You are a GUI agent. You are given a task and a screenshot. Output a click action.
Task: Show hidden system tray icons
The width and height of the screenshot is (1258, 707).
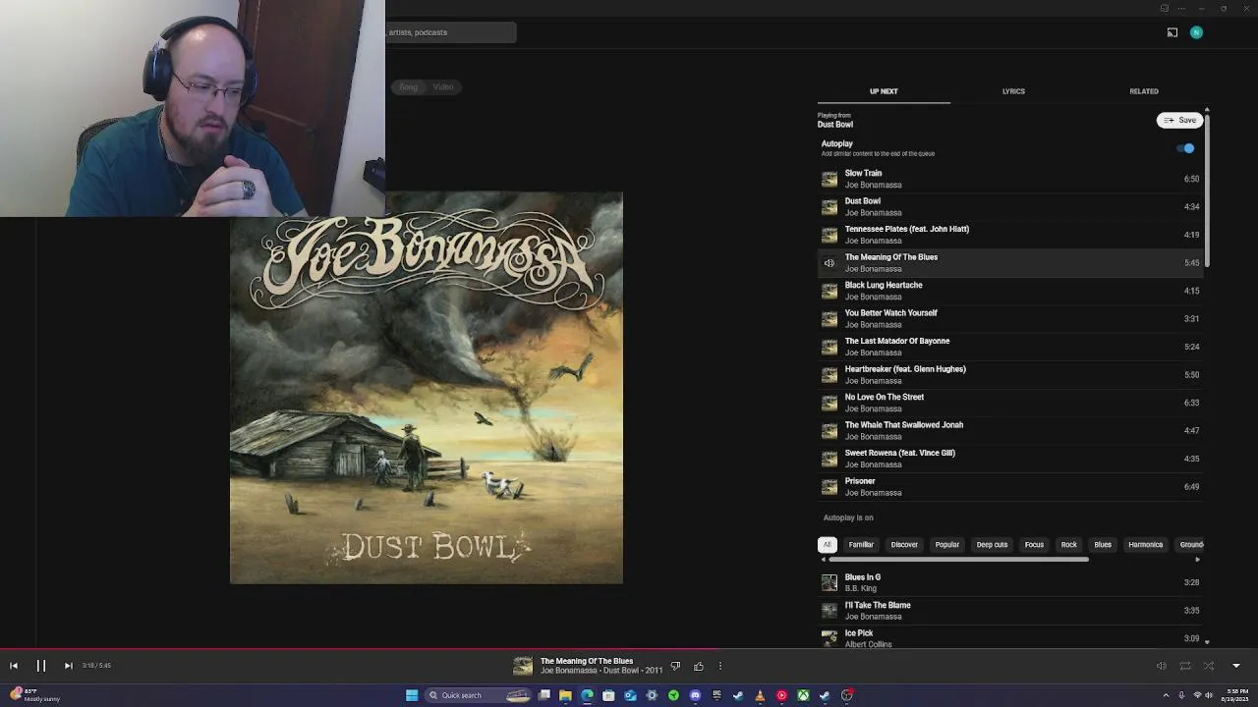coord(1169,695)
